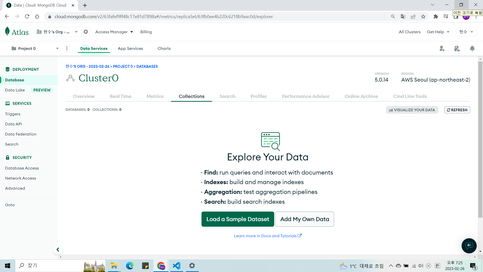Click the Databases breadcrumb link
This screenshot has width=483, height=272.
point(147,66)
